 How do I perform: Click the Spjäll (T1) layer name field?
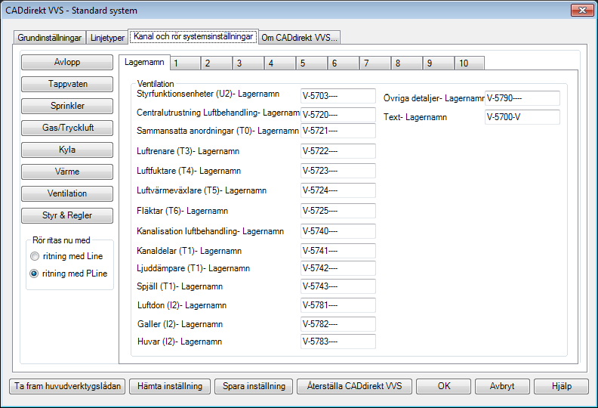pyautogui.click(x=338, y=286)
